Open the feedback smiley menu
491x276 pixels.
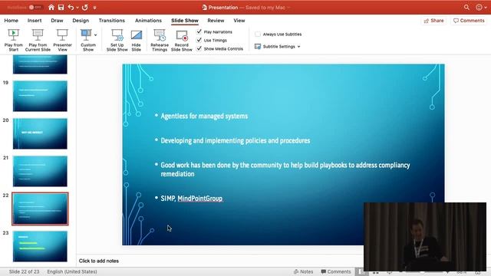(481, 7)
